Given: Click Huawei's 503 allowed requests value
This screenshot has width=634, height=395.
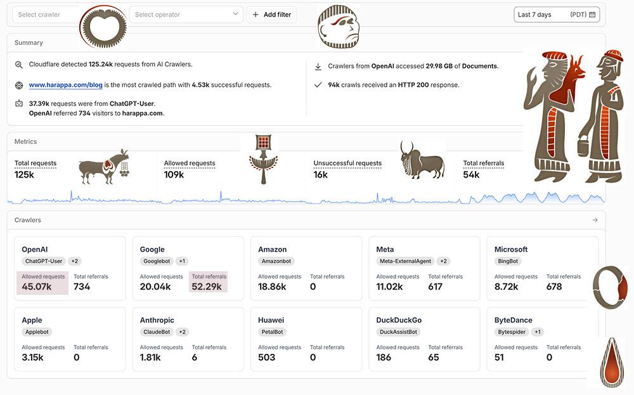Looking at the screenshot, I should pos(267,358).
